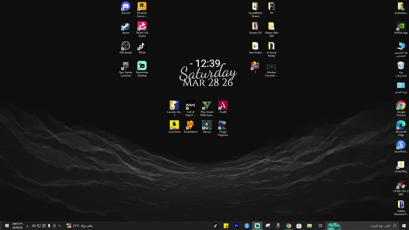Open blue S app on taskbar
Screen dimensions: 409x230
(x=247, y=226)
